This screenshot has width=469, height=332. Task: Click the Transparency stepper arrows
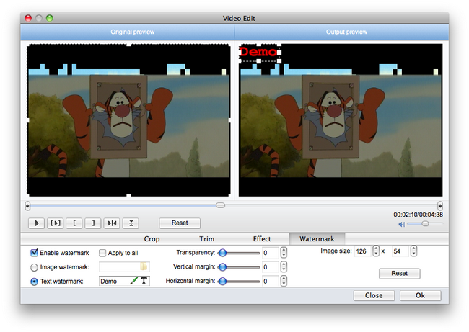[284, 253]
